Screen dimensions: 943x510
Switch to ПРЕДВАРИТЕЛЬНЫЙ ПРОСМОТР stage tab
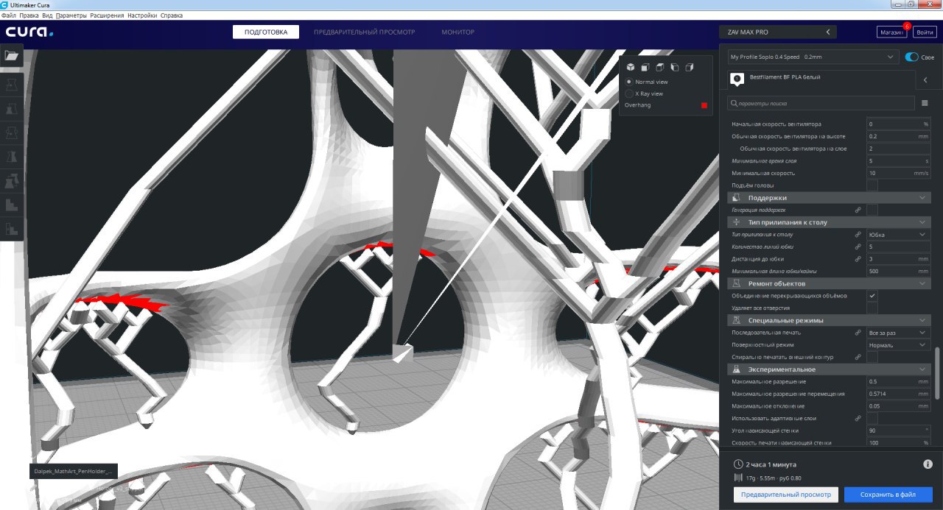(364, 32)
